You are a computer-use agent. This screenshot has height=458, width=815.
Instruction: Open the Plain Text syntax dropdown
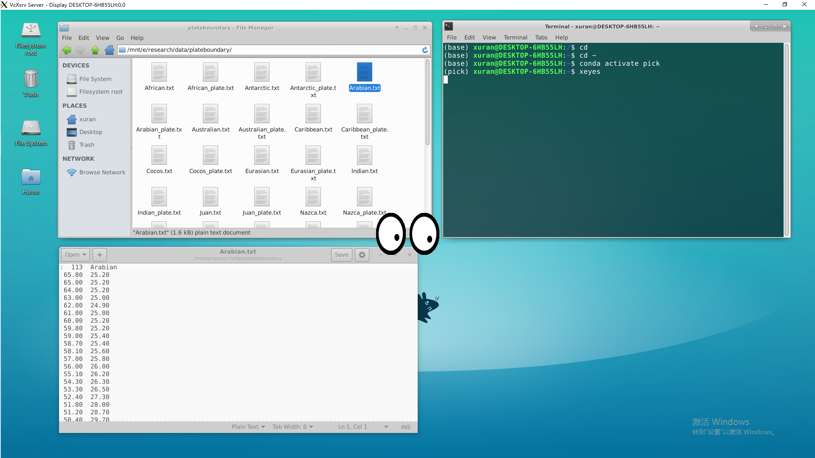tap(248, 427)
